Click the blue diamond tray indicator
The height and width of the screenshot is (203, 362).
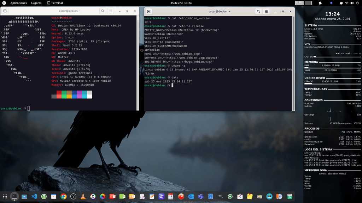331,3
